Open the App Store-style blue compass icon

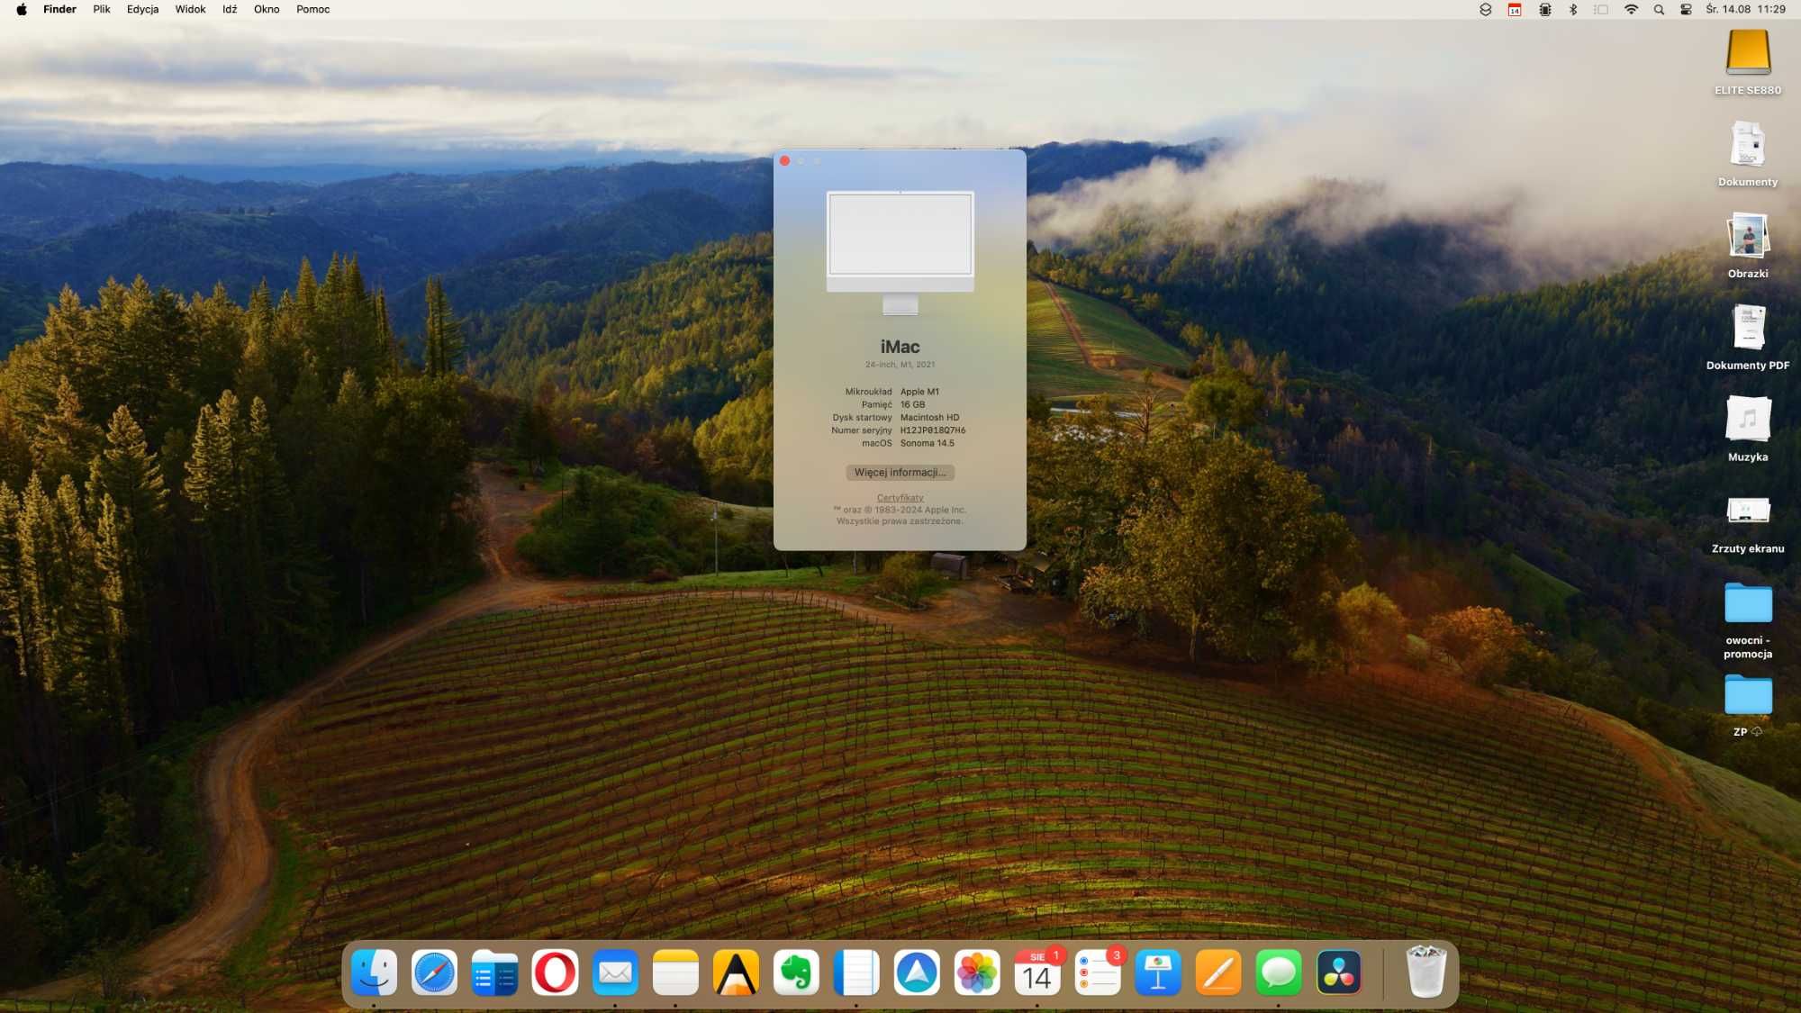(917, 972)
